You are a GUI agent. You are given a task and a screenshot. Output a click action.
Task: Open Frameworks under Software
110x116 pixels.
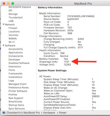tap(15, 74)
